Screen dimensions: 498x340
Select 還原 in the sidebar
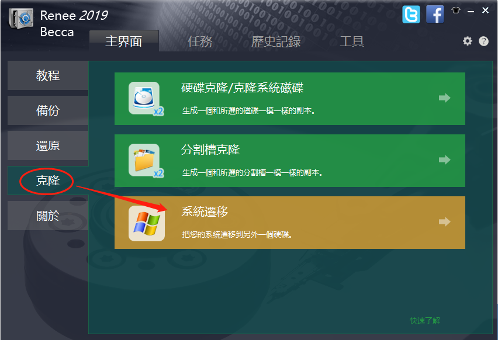pos(48,145)
